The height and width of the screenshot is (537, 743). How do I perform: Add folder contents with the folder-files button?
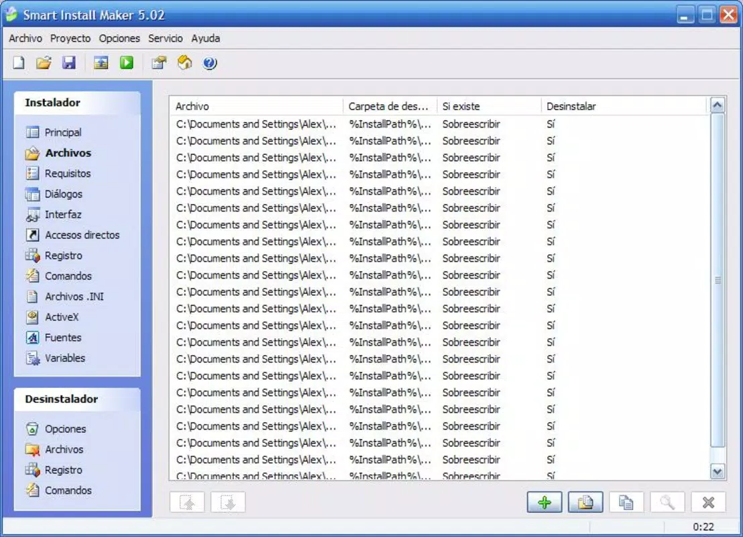point(585,502)
